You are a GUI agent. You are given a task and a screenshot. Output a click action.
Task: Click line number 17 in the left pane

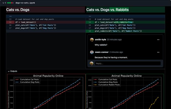click(10, 28)
